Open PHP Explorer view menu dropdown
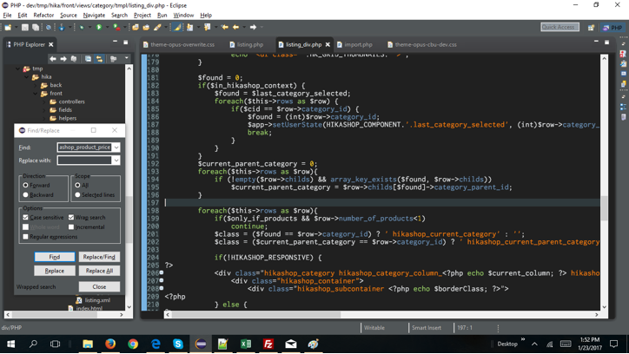The height and width of the screenshot is (354, 629). coord(126,58)
